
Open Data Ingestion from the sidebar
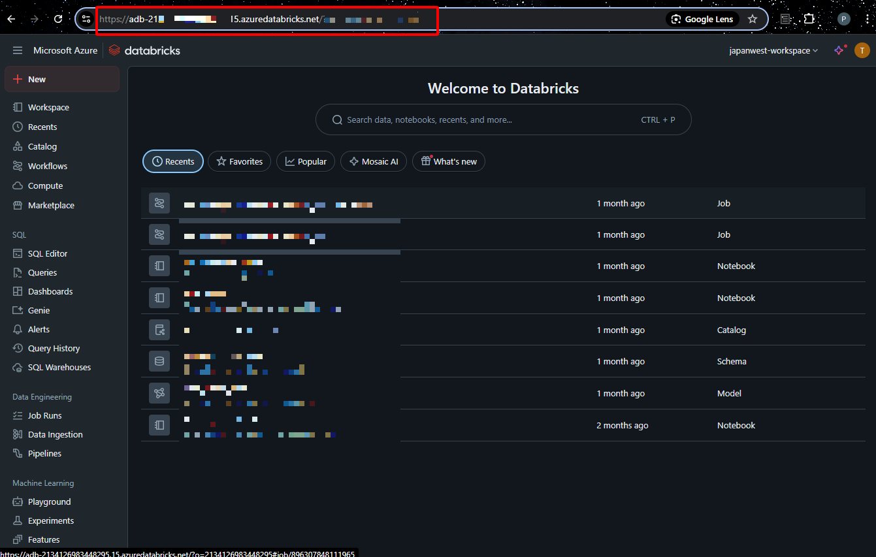tap(55, 434)
